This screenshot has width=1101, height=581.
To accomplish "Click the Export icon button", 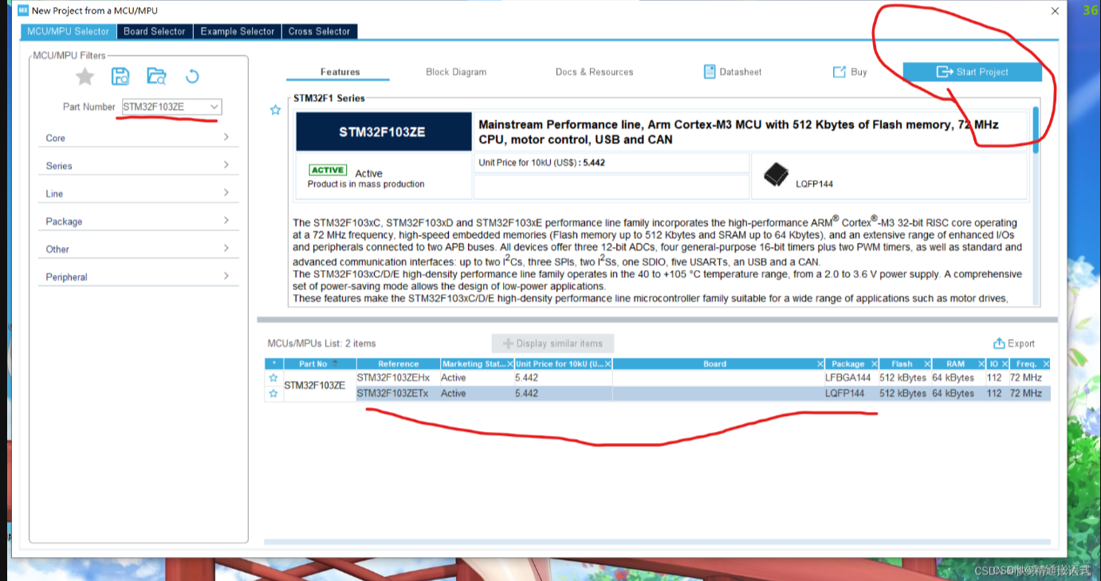I will pos(1013,343).
